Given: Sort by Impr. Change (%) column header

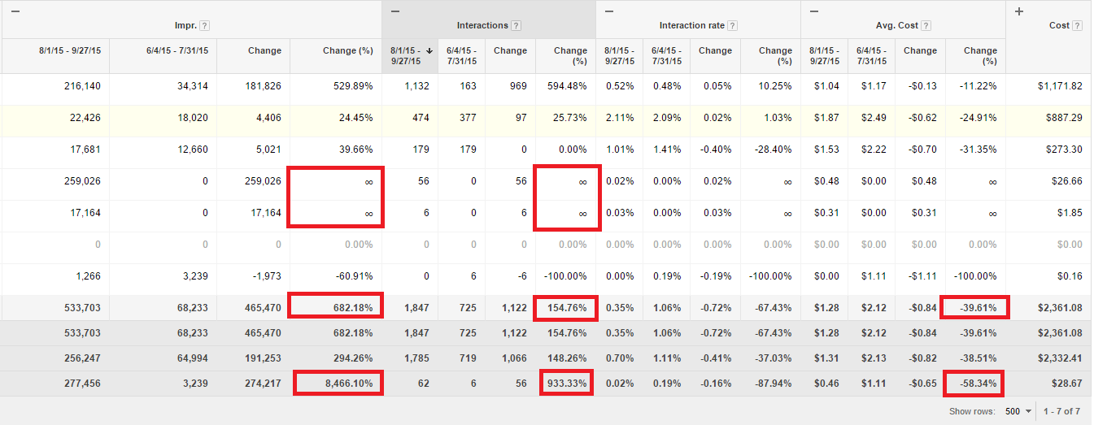Looking at the screenshot, I should pos(348,50).
